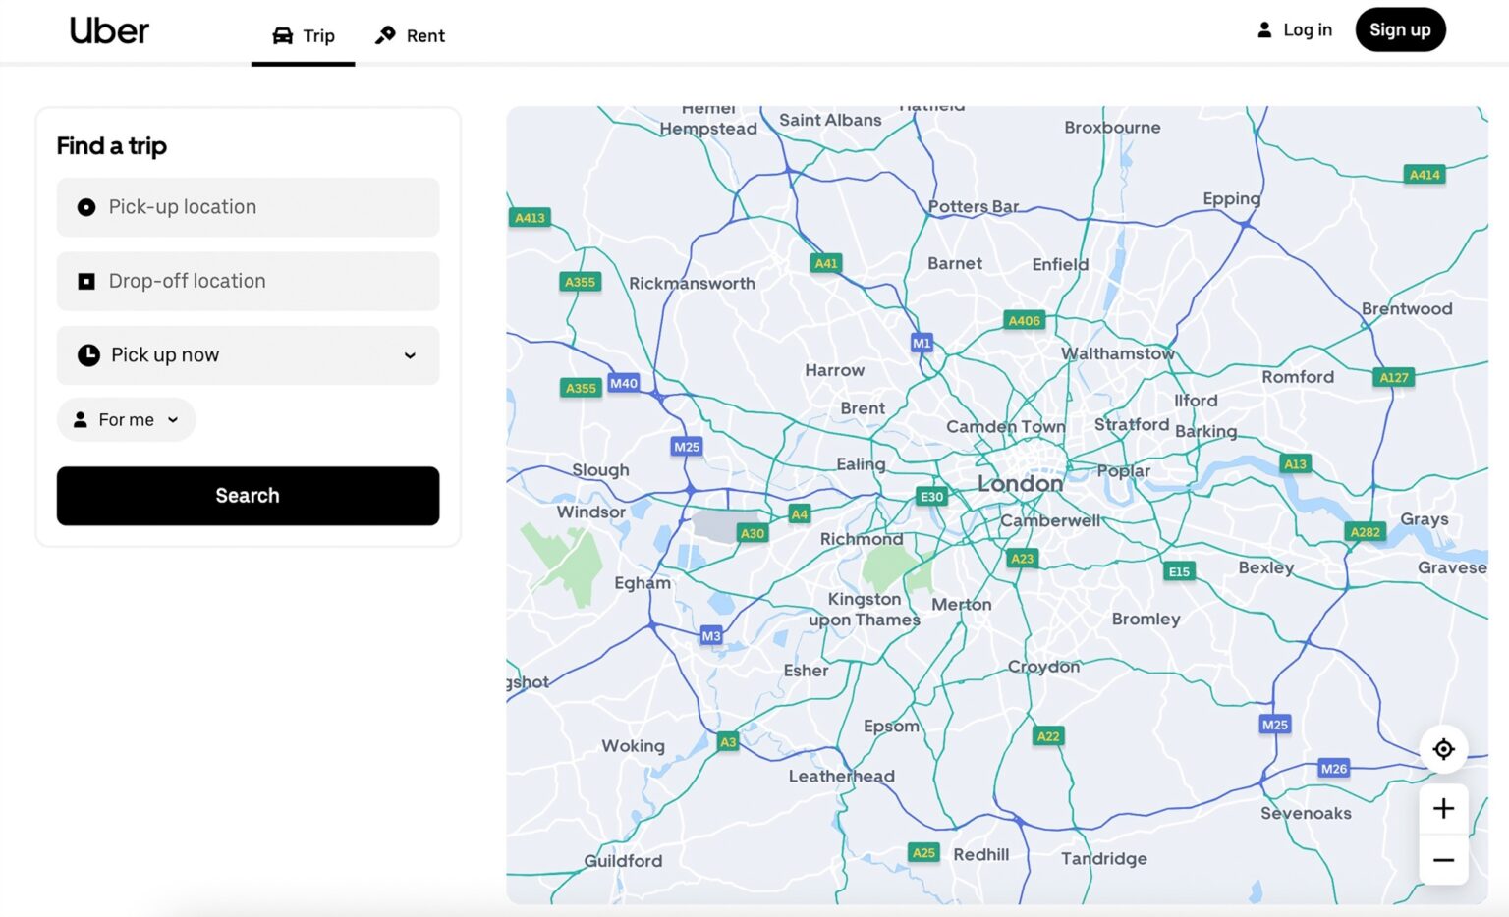Click the A414 road shield
The image size is (1509, 917).
tap(1425, 175)
